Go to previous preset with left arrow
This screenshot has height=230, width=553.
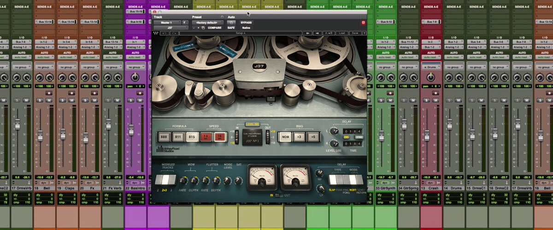click(x=308, y=33)
